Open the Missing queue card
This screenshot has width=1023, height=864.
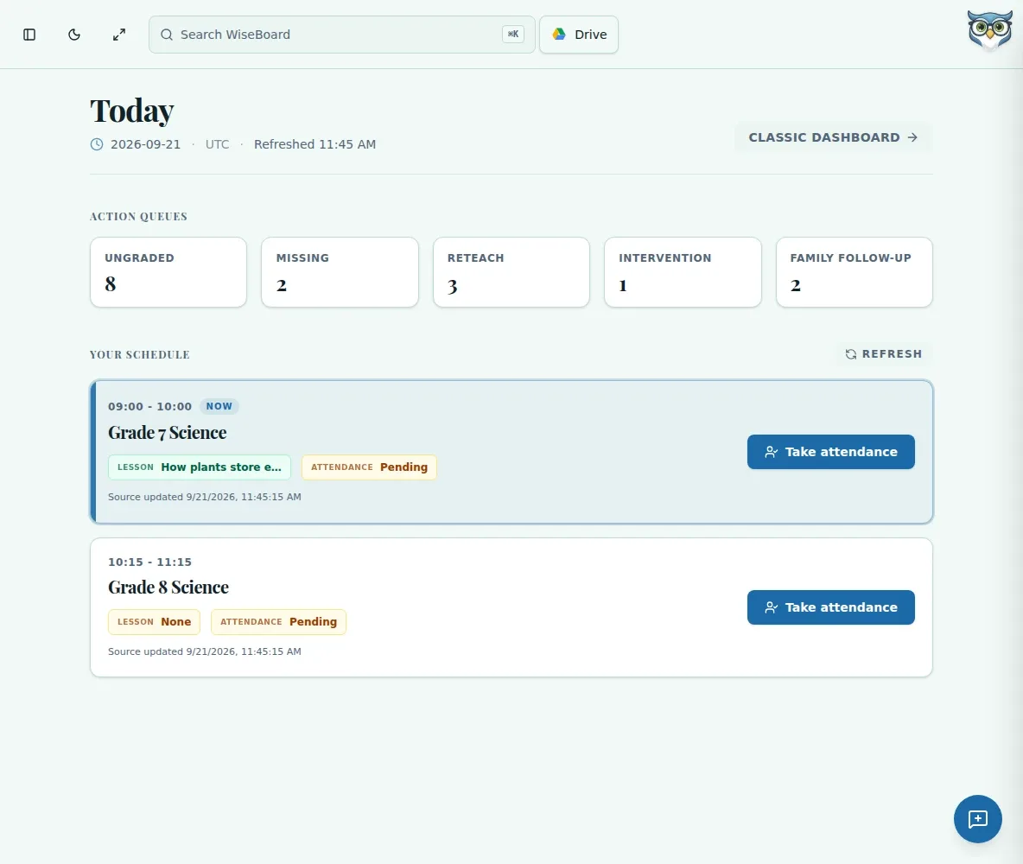coord(340,272)
